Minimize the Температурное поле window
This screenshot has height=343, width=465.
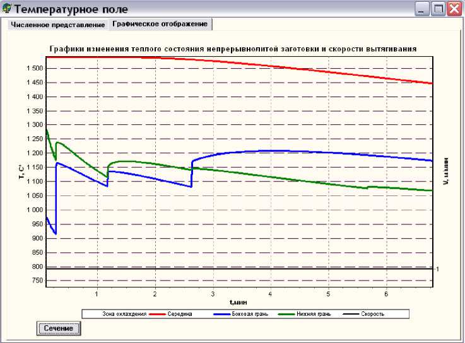pyautogui.click(x=421, y=9)
